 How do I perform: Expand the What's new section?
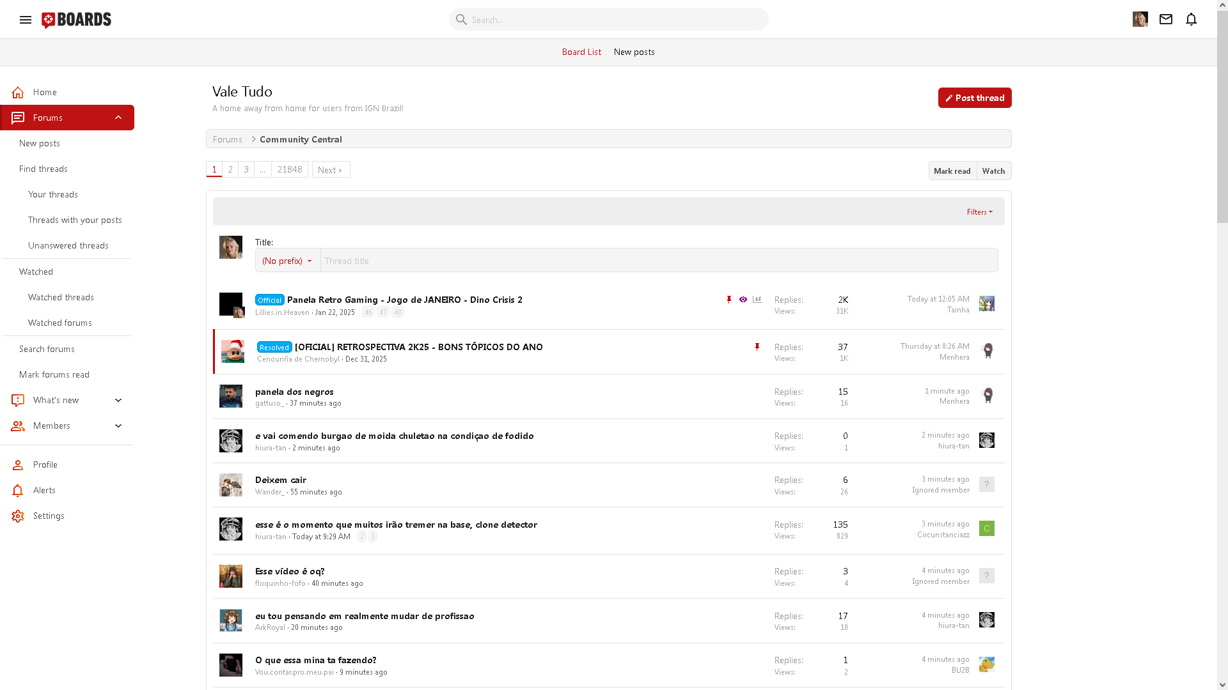coord(118,401)
